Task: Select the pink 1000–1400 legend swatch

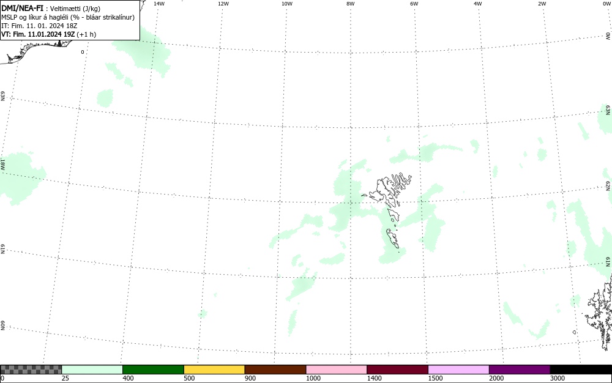Action: [x=337, y=370]
